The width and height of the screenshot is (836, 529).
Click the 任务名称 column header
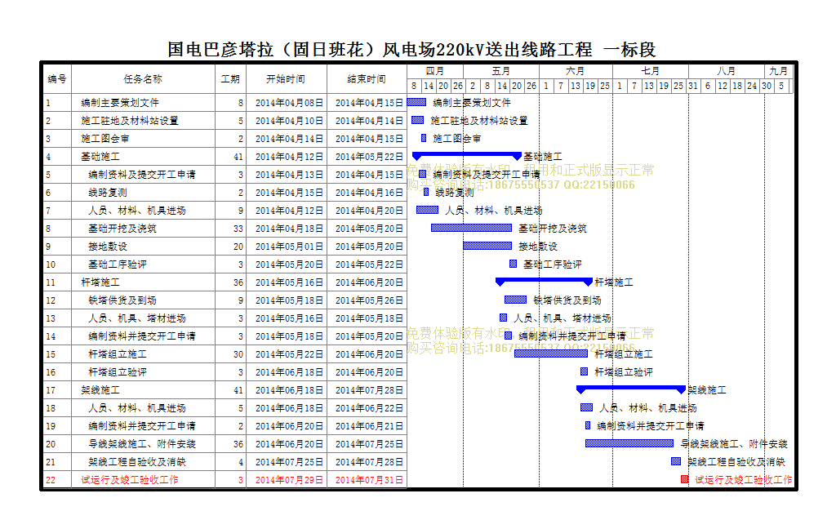(143, 79)
